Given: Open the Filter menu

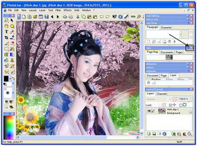Looking at the screenshot, I should pyautogui.click(x=58, y=10).
